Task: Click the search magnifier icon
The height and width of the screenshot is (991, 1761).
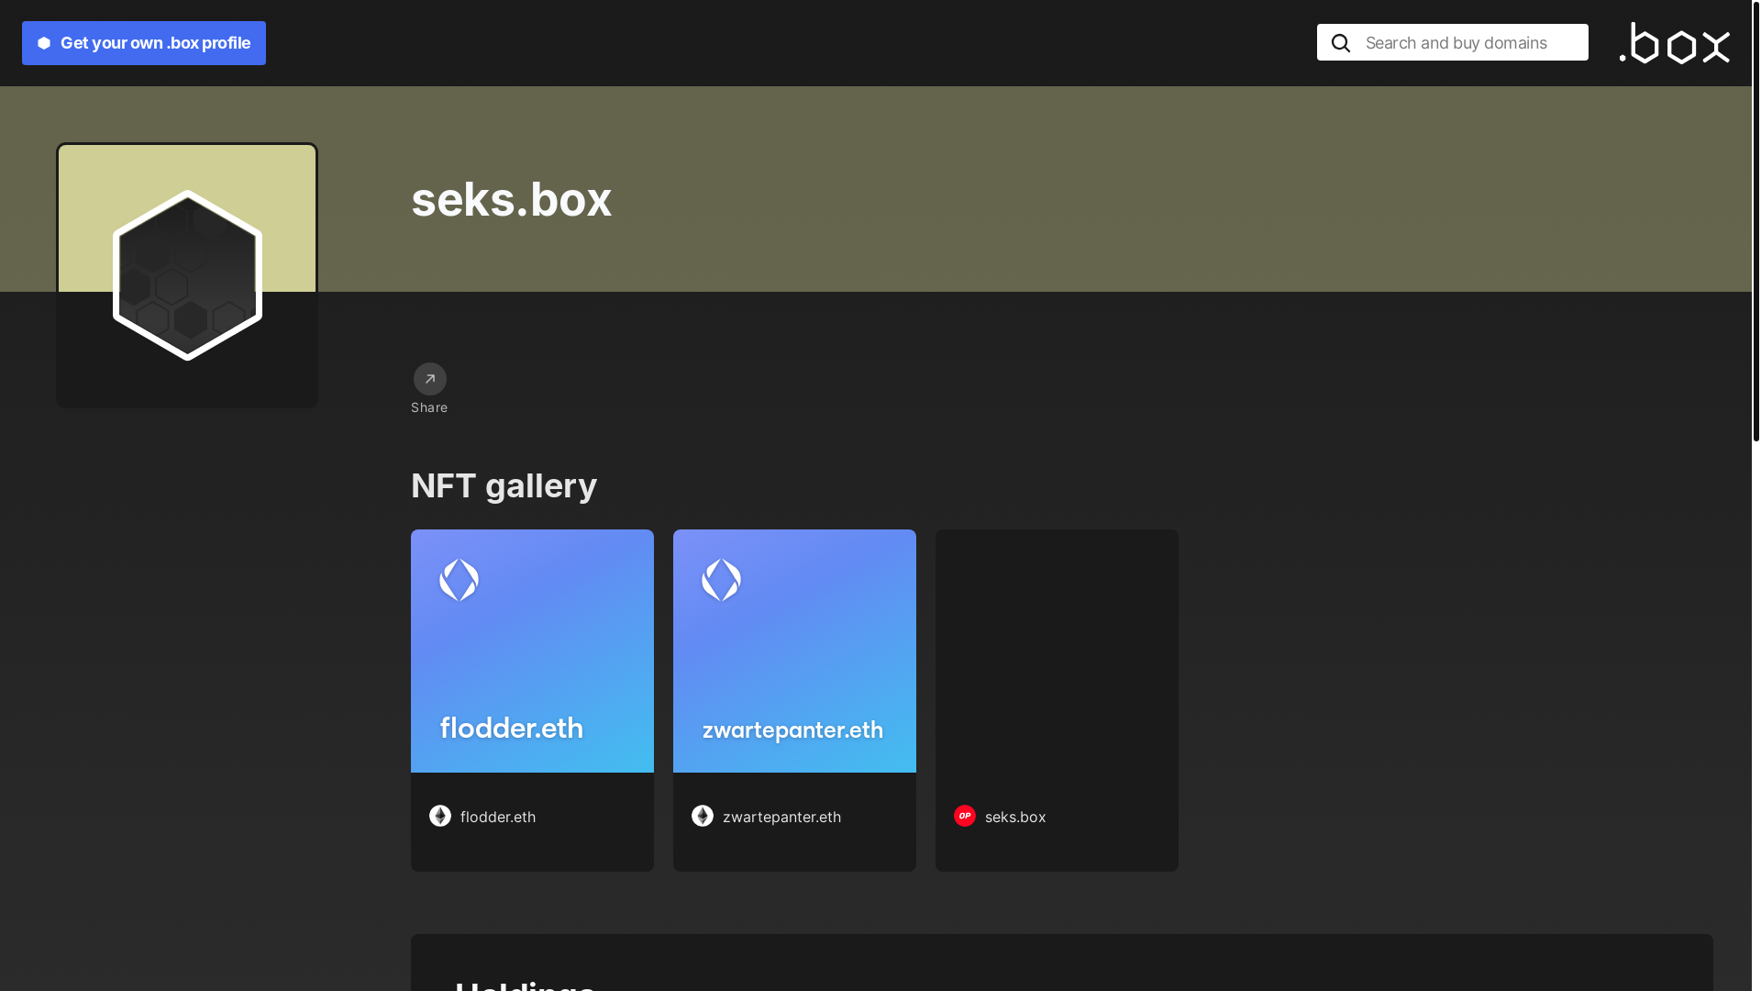Action: tap(1341, 43)
